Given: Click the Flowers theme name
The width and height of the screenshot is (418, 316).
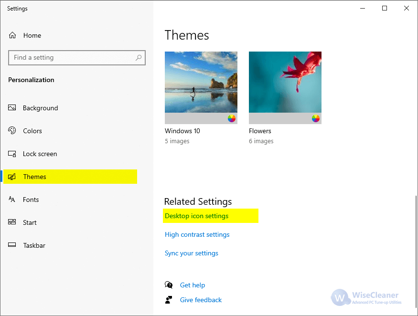Looking at the screenshot, I should (260, 131).
